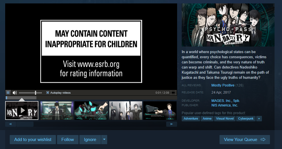Click the Ignore button
Image resolution: width=282 pixels, height=149 pixels.
coord(90,140)
